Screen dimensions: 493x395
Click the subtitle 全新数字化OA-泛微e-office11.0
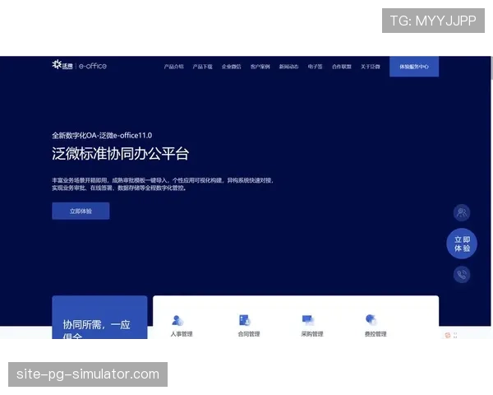[102, 136]
